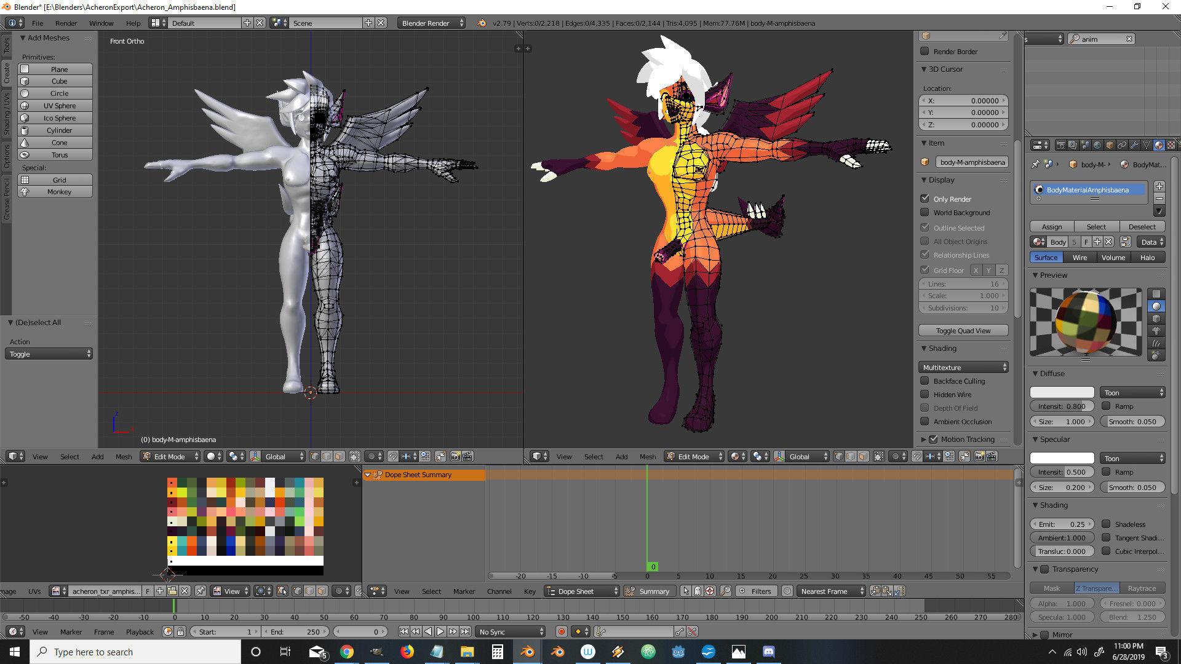Open the Render properties camera tab
Image resolution: width=1181 pixels, height=664 pixels.
(1060, 145)
